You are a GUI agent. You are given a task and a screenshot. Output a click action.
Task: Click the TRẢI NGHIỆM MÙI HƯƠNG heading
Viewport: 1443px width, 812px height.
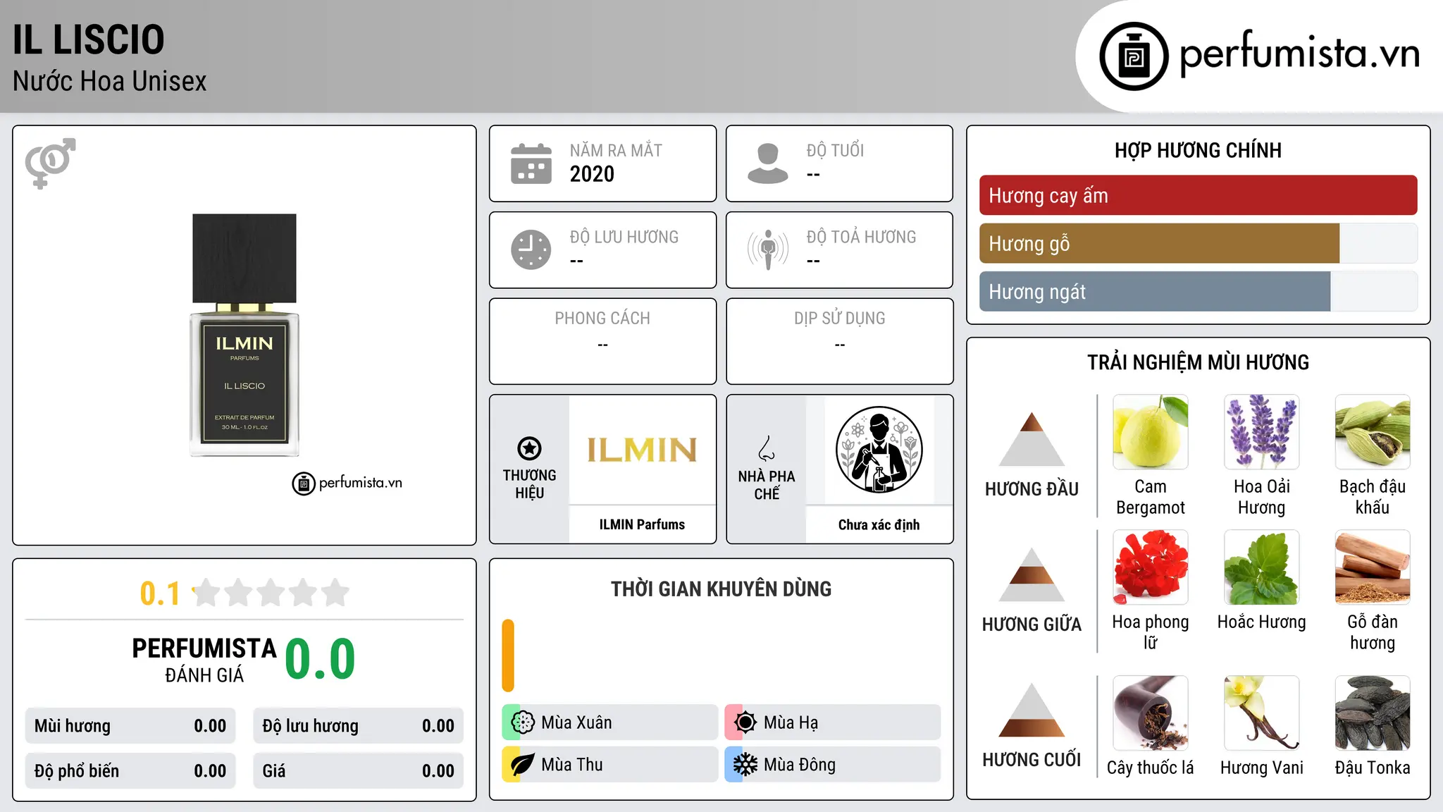(1198, 362)
